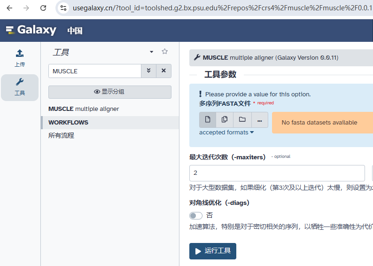Expand the 工具 panel dropdown caret
373x266 pixels.
(x=152, y=52)
